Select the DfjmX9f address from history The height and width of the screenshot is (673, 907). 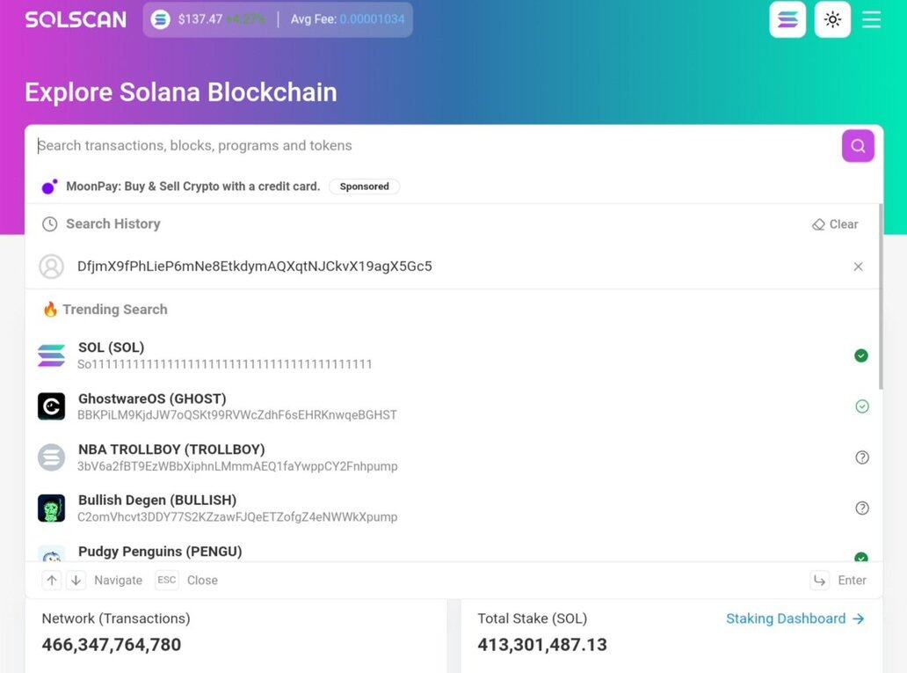255,267
